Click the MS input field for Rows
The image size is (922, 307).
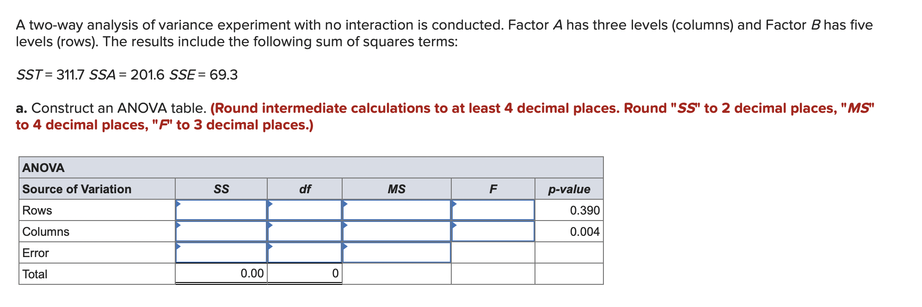point(397,210)
